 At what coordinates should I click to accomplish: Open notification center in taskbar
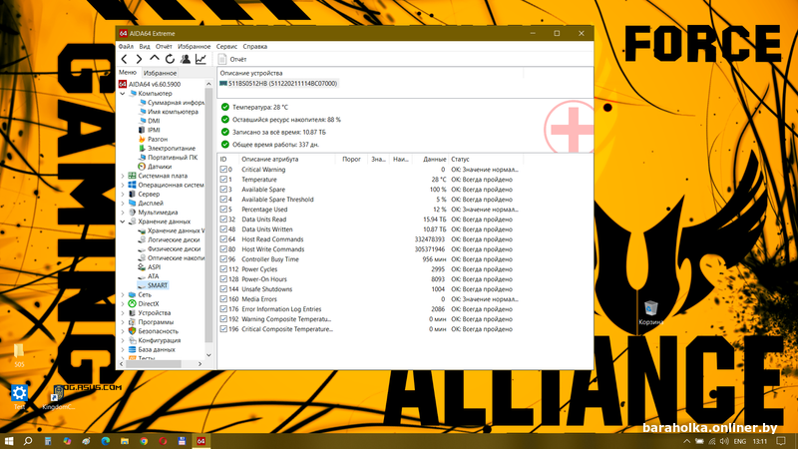coord(781,441)
